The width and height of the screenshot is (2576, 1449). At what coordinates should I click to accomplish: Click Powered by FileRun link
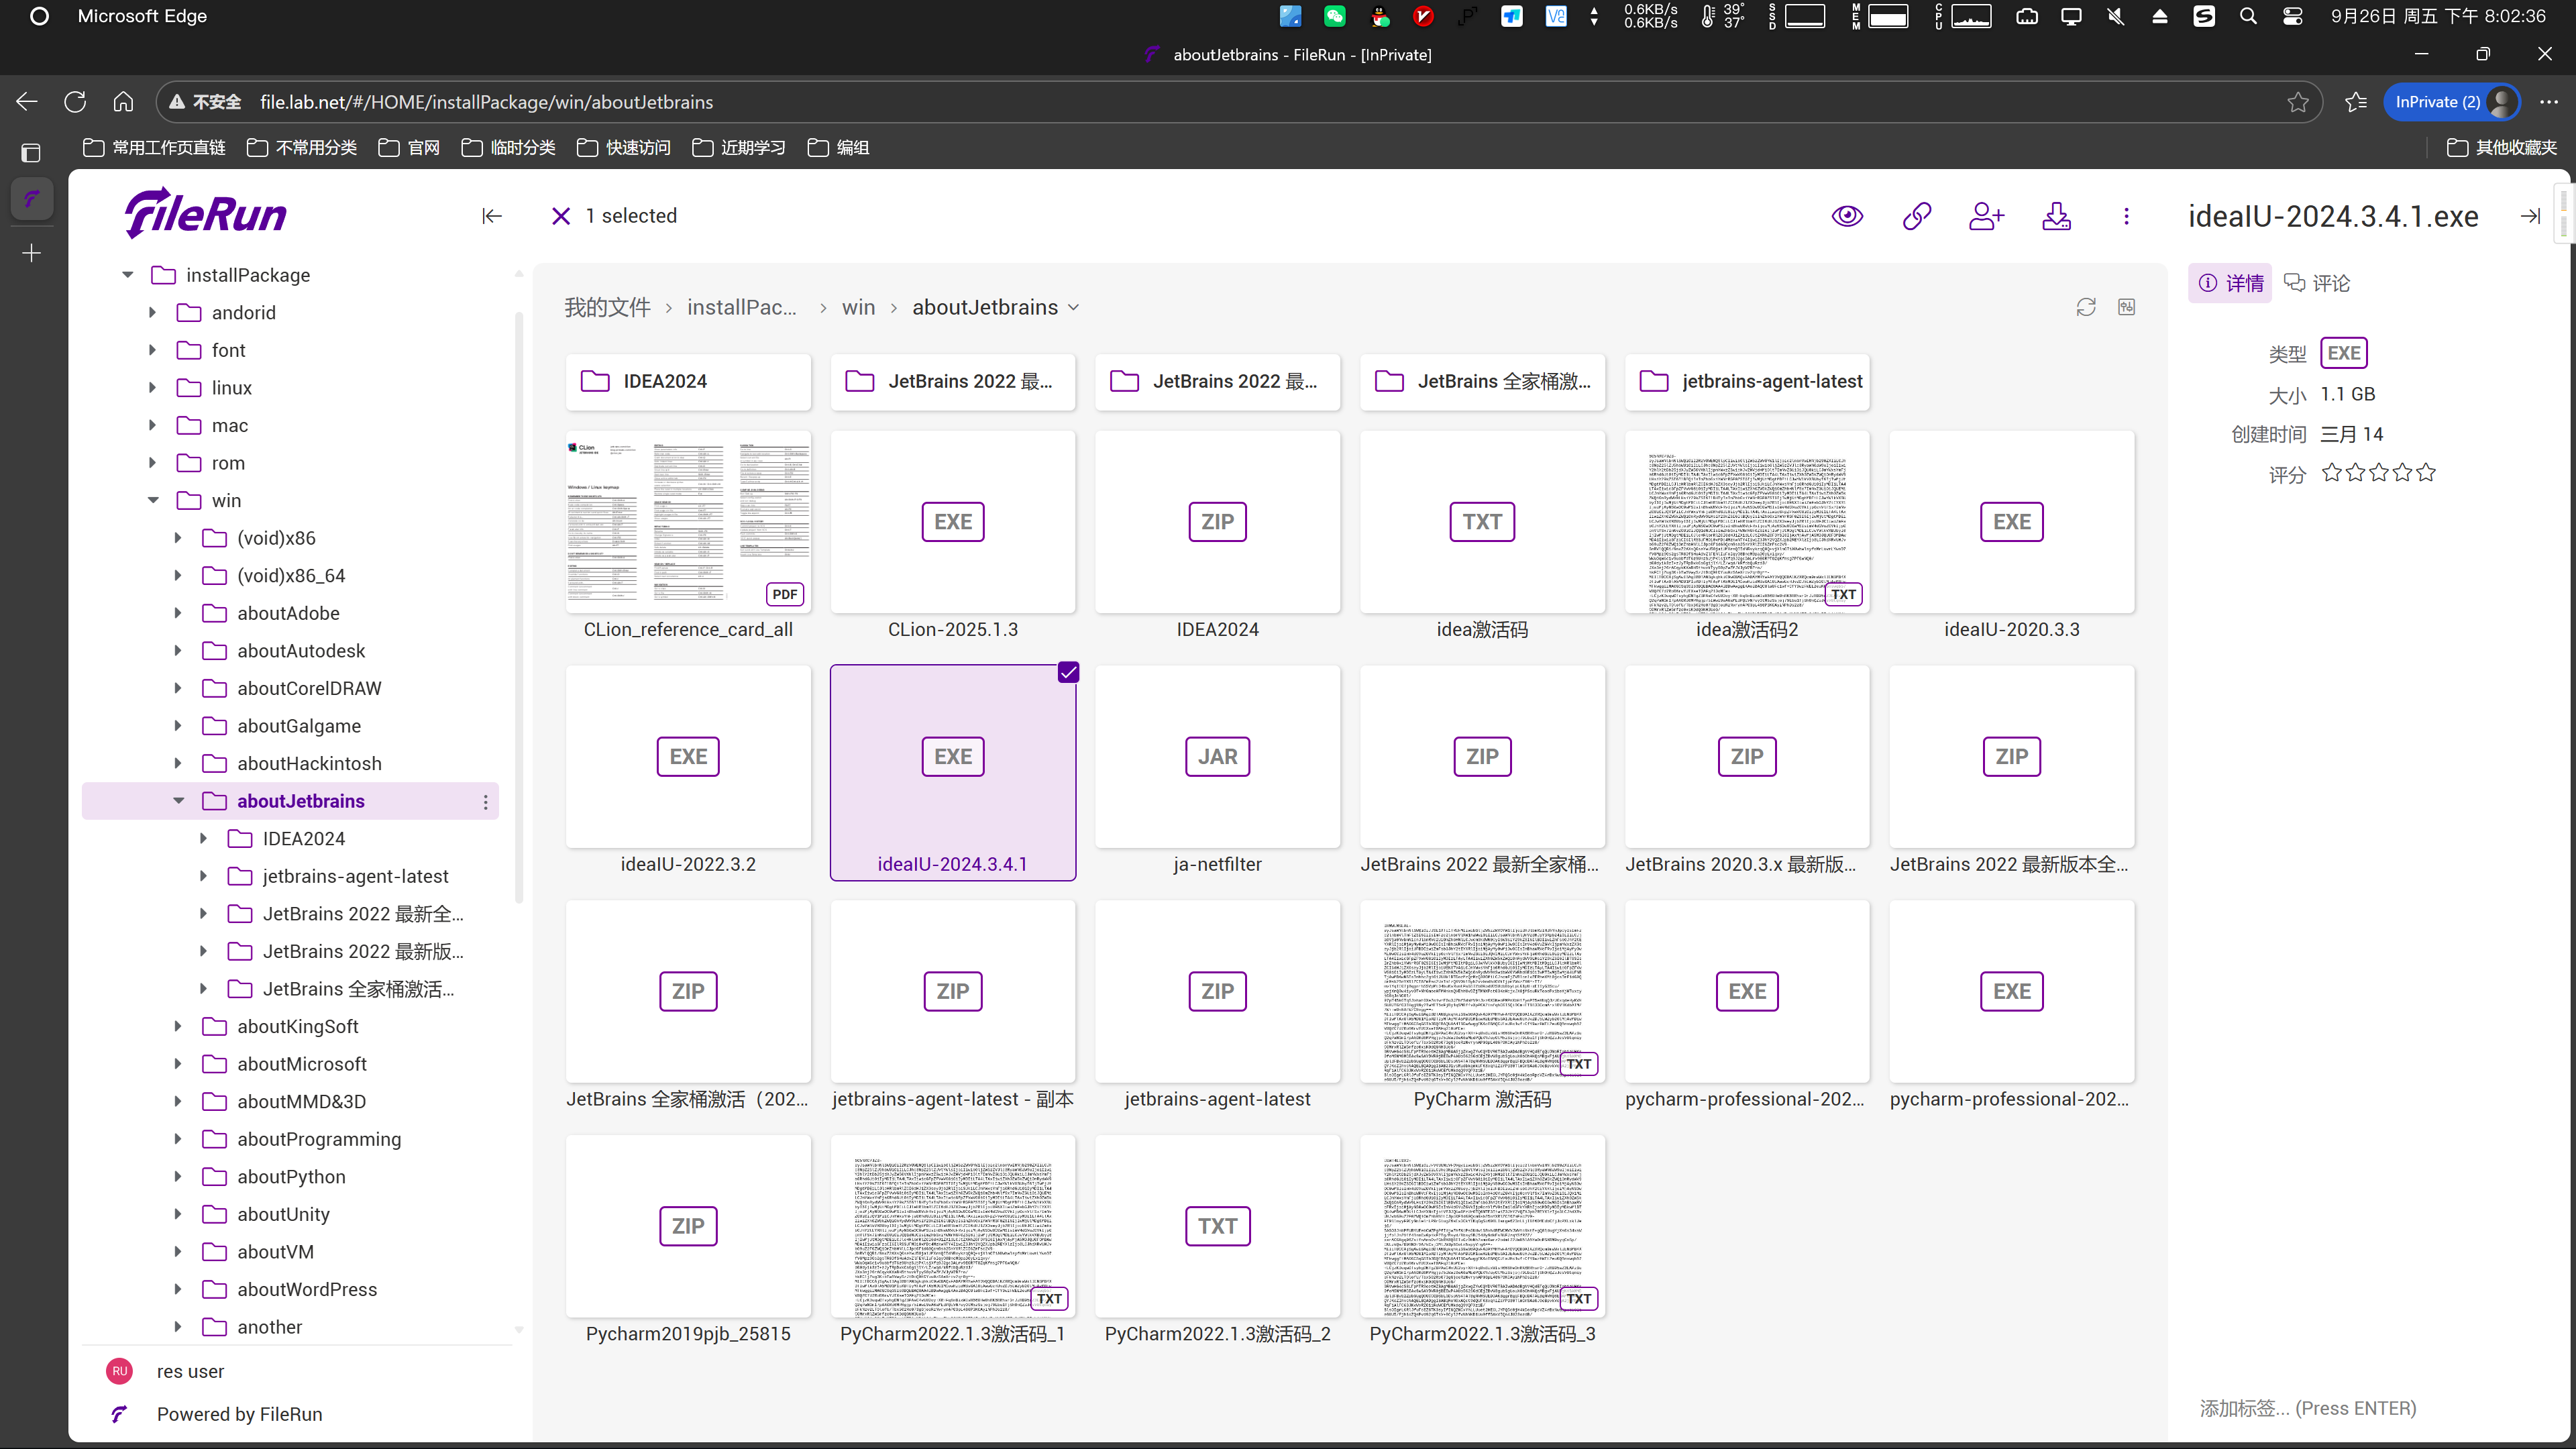pyautogui.click(x=239, y=1413)
